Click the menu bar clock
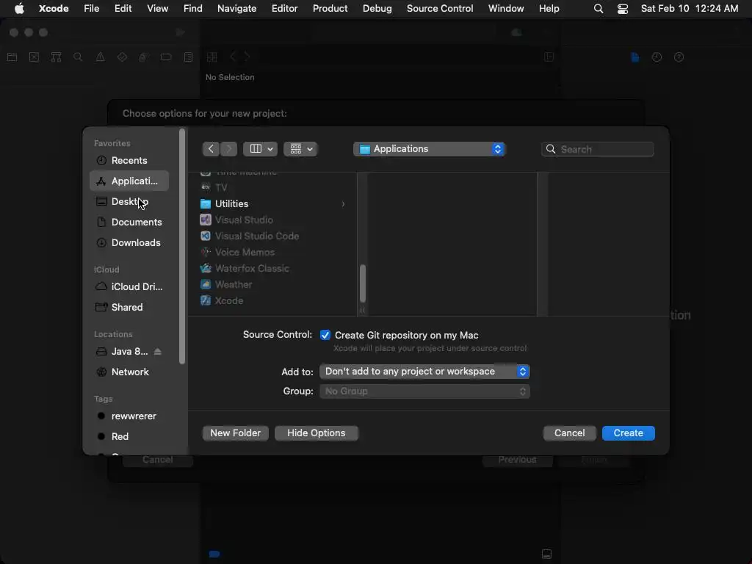Viewport: 752px width, 564px height. point(689,9)
